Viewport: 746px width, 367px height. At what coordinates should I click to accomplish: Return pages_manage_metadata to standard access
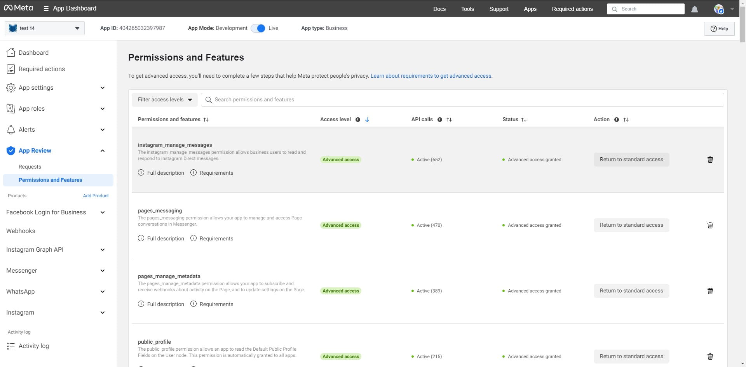point(631,291)
